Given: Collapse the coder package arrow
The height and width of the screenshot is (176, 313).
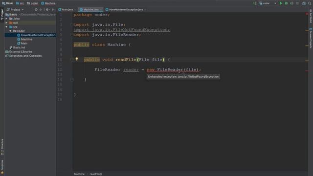Looking at the screenshot, I should [x=10, y=31].
